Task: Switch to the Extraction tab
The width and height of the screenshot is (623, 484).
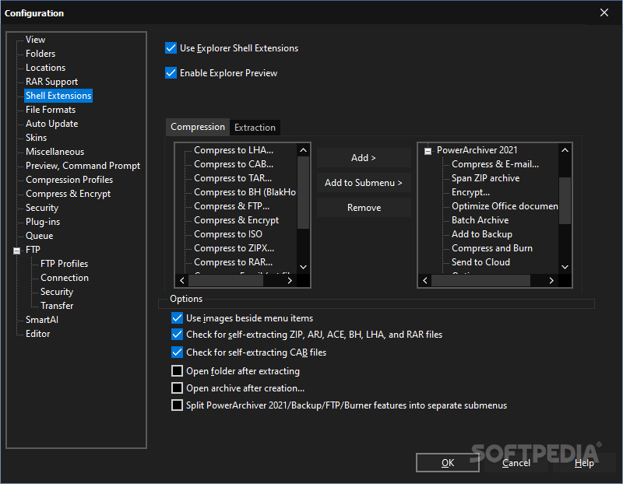Action: [255, 128]
